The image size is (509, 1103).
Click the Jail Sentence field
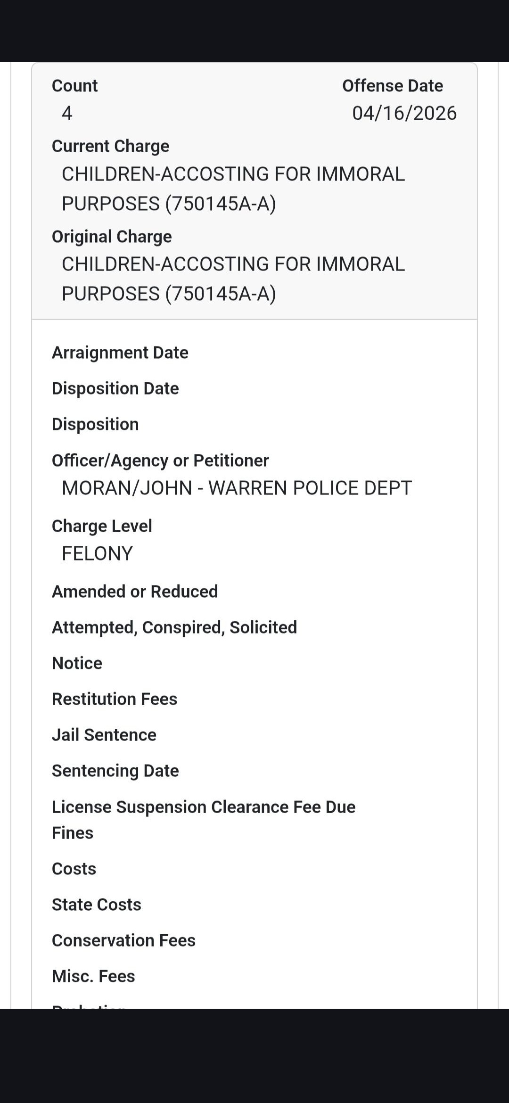coord(104,735)
